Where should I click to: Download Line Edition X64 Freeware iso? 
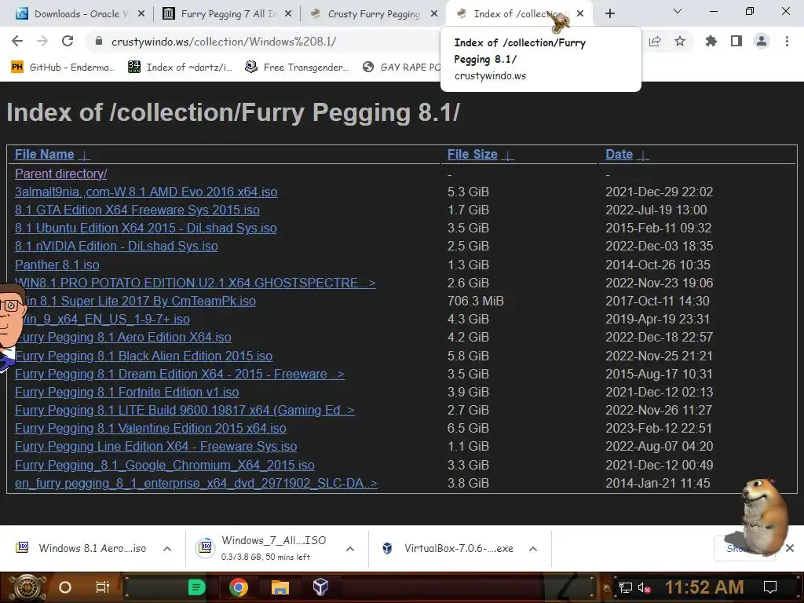point(156,447)
